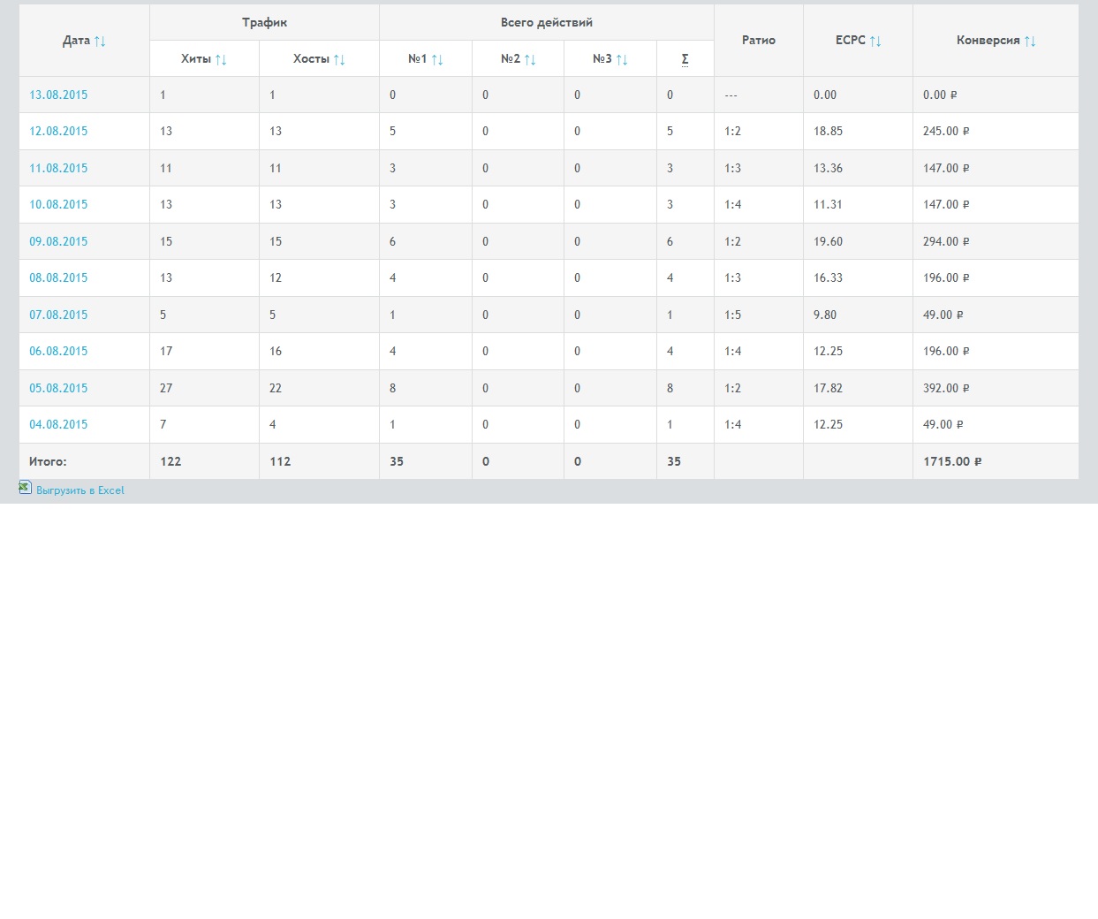Screen dimensions: 1098x919
Task: Open the Выгрузить в Excel link
Action: tap(80, 490)
